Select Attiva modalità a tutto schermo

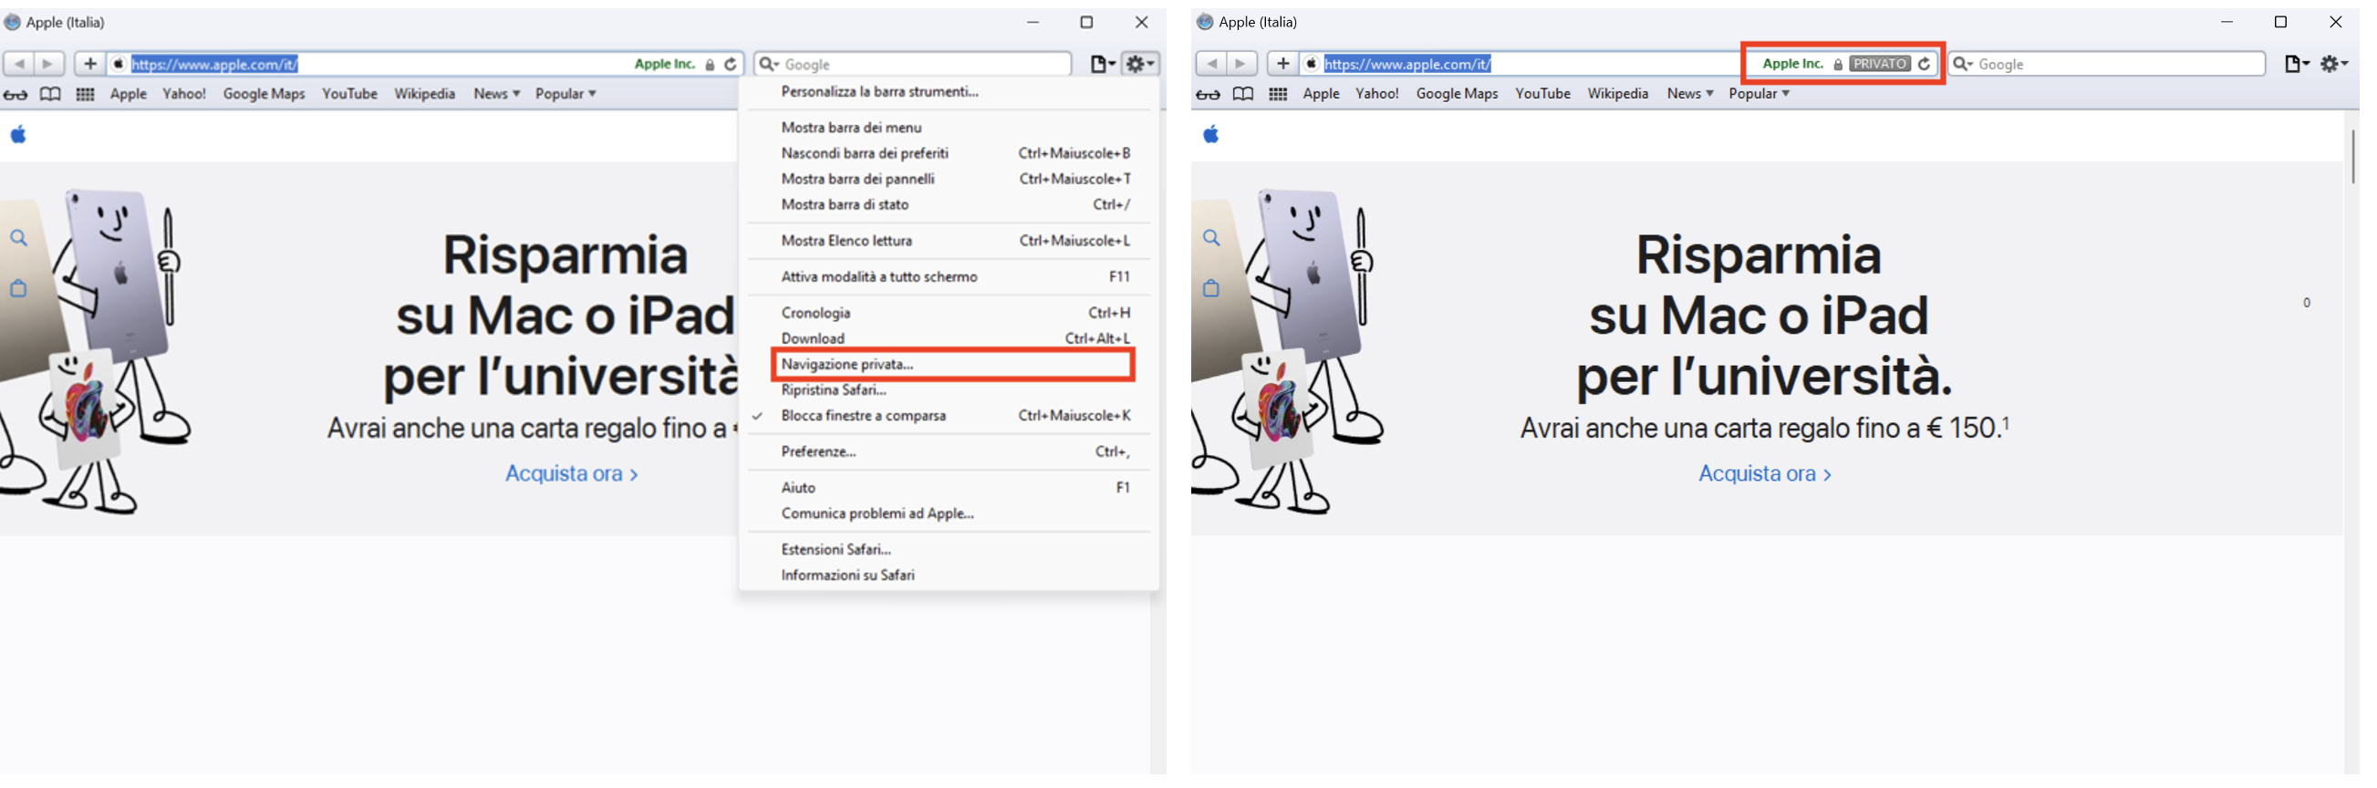tap(949, 277)
